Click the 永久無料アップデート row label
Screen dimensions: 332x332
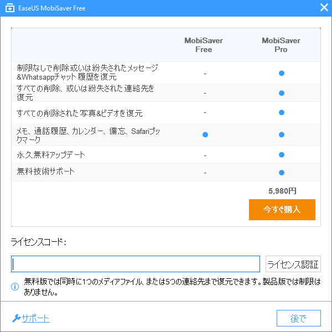(x=51, y=155)
